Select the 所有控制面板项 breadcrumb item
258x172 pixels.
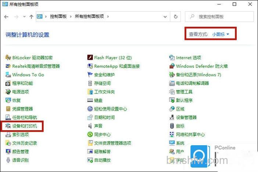(89, 17)
